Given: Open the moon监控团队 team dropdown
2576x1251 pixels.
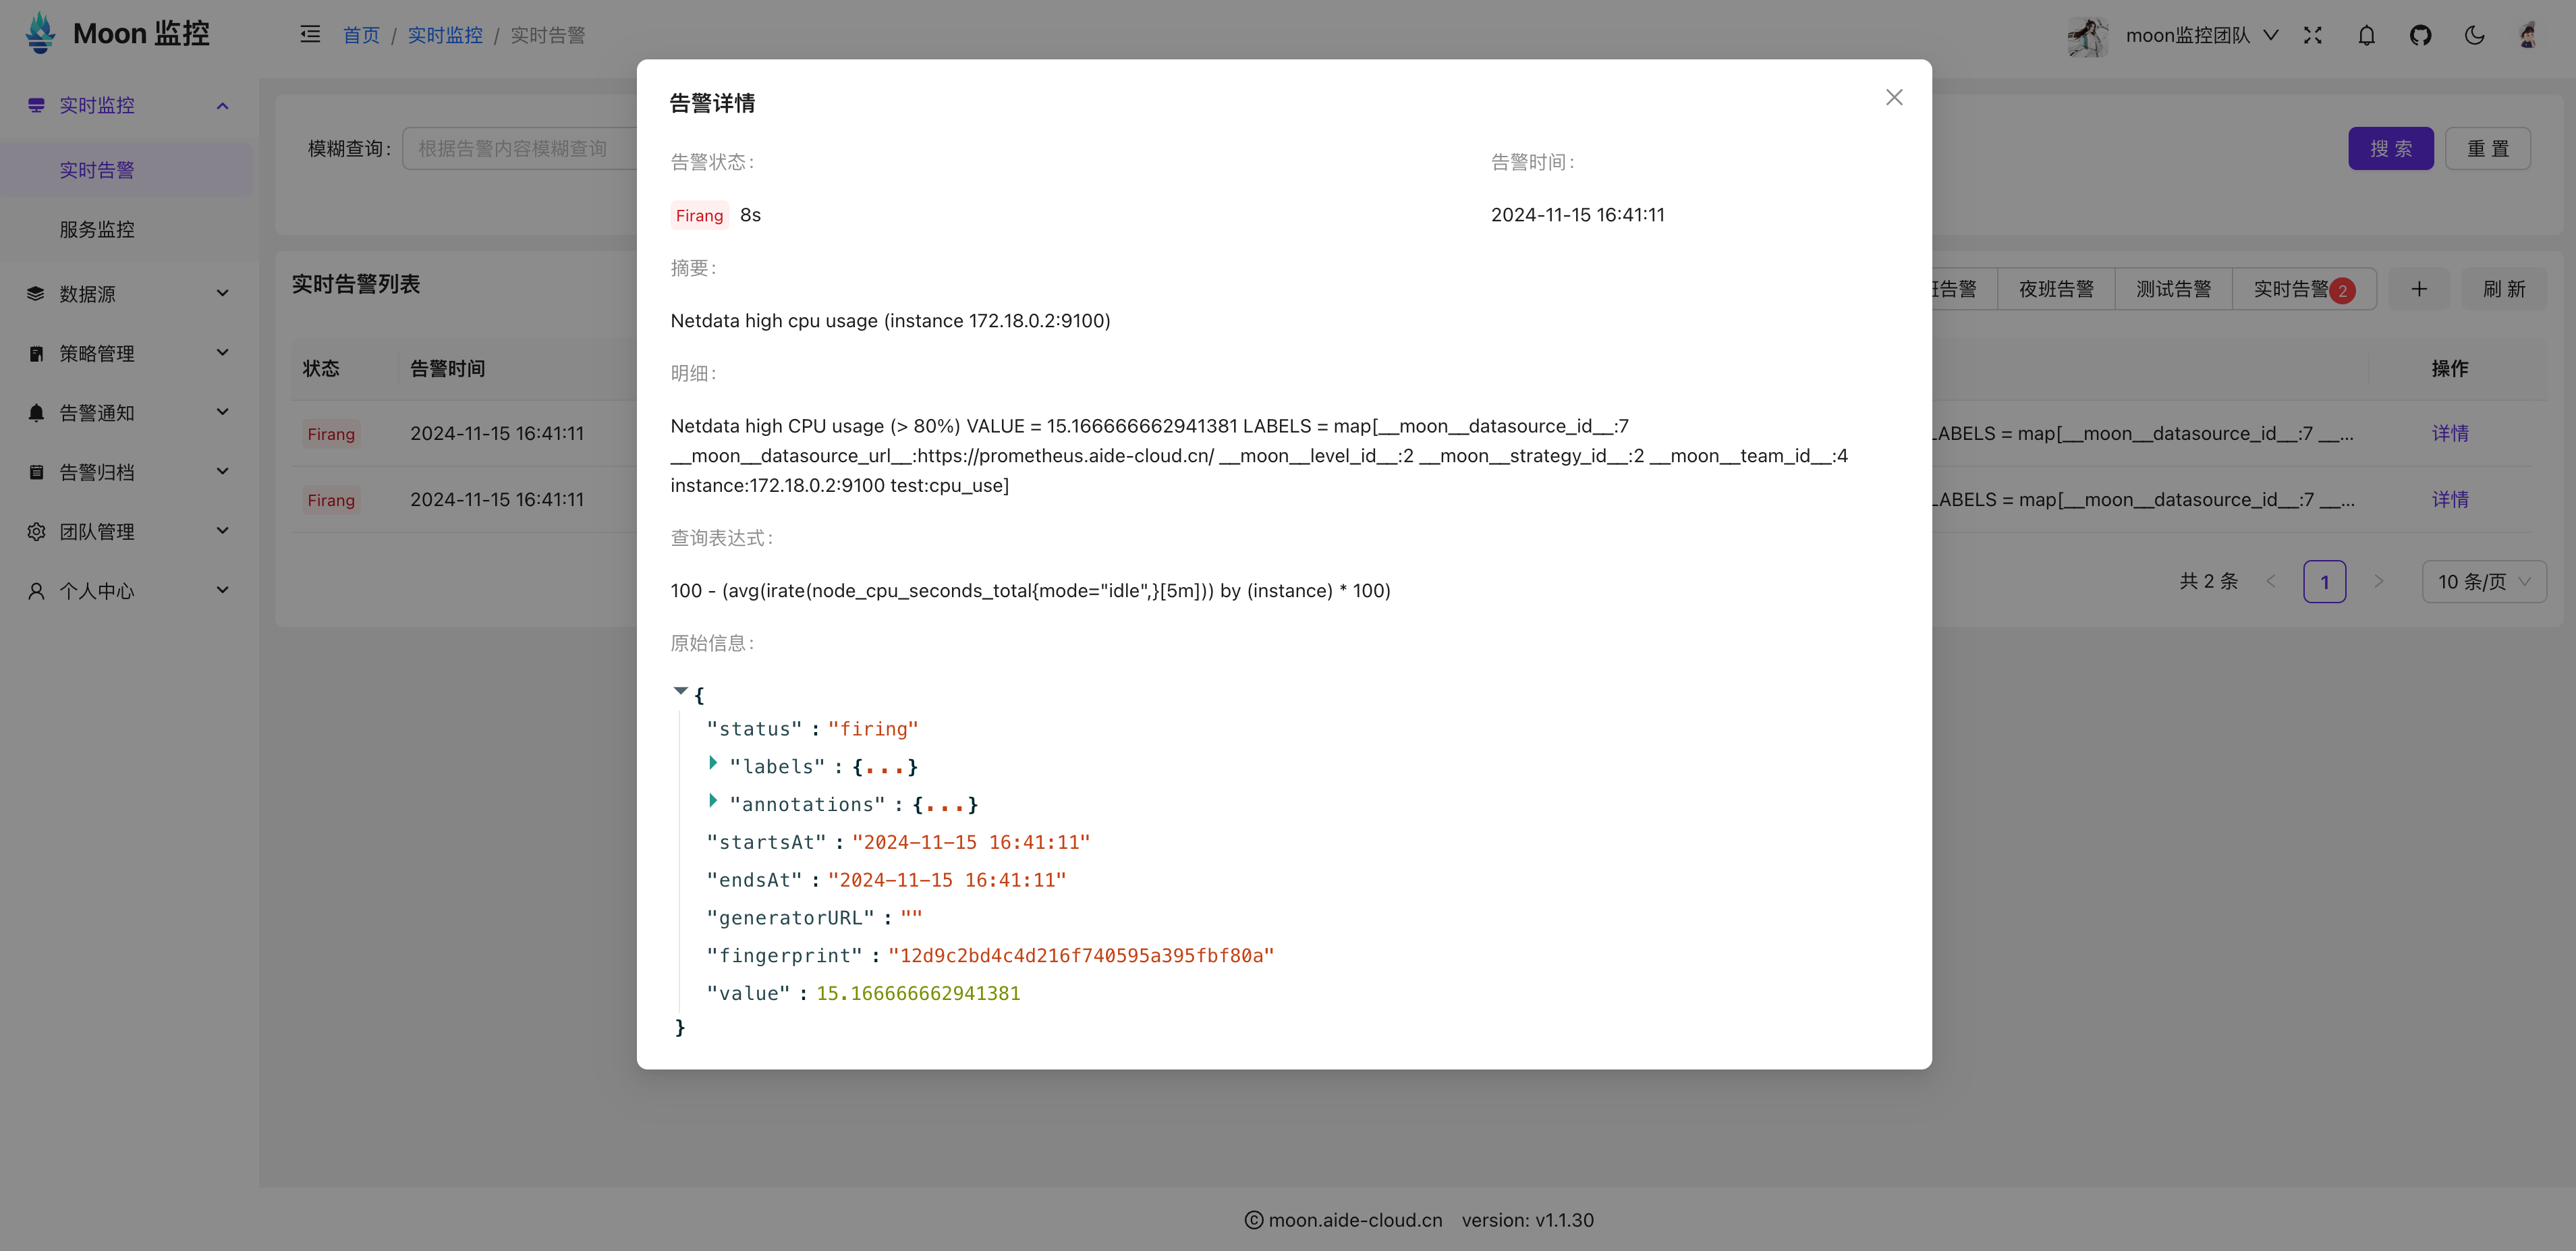Looking at the screenshot, I should [2201, 36].
